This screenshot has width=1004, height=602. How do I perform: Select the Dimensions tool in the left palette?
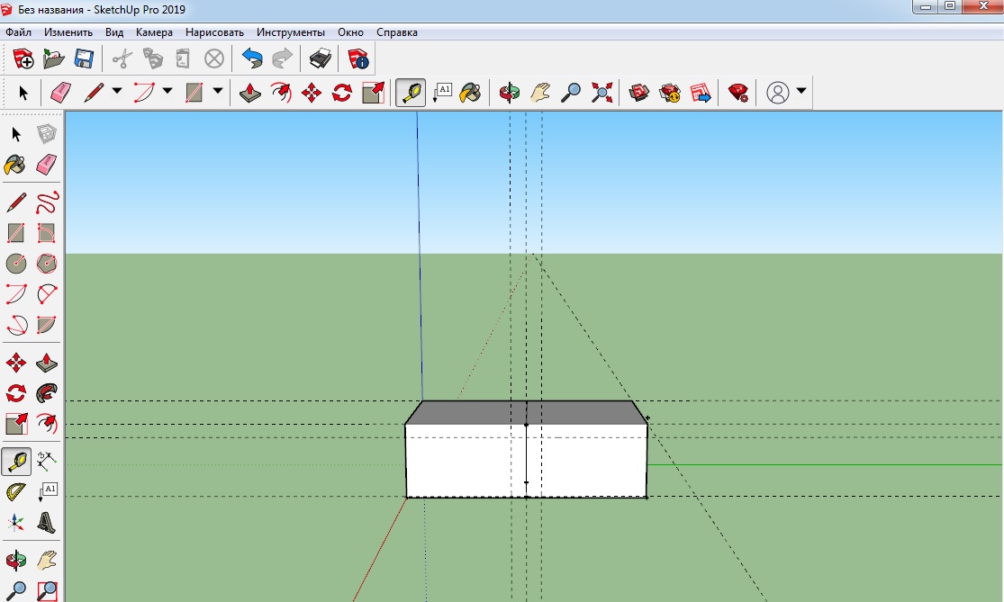[47, 461]
